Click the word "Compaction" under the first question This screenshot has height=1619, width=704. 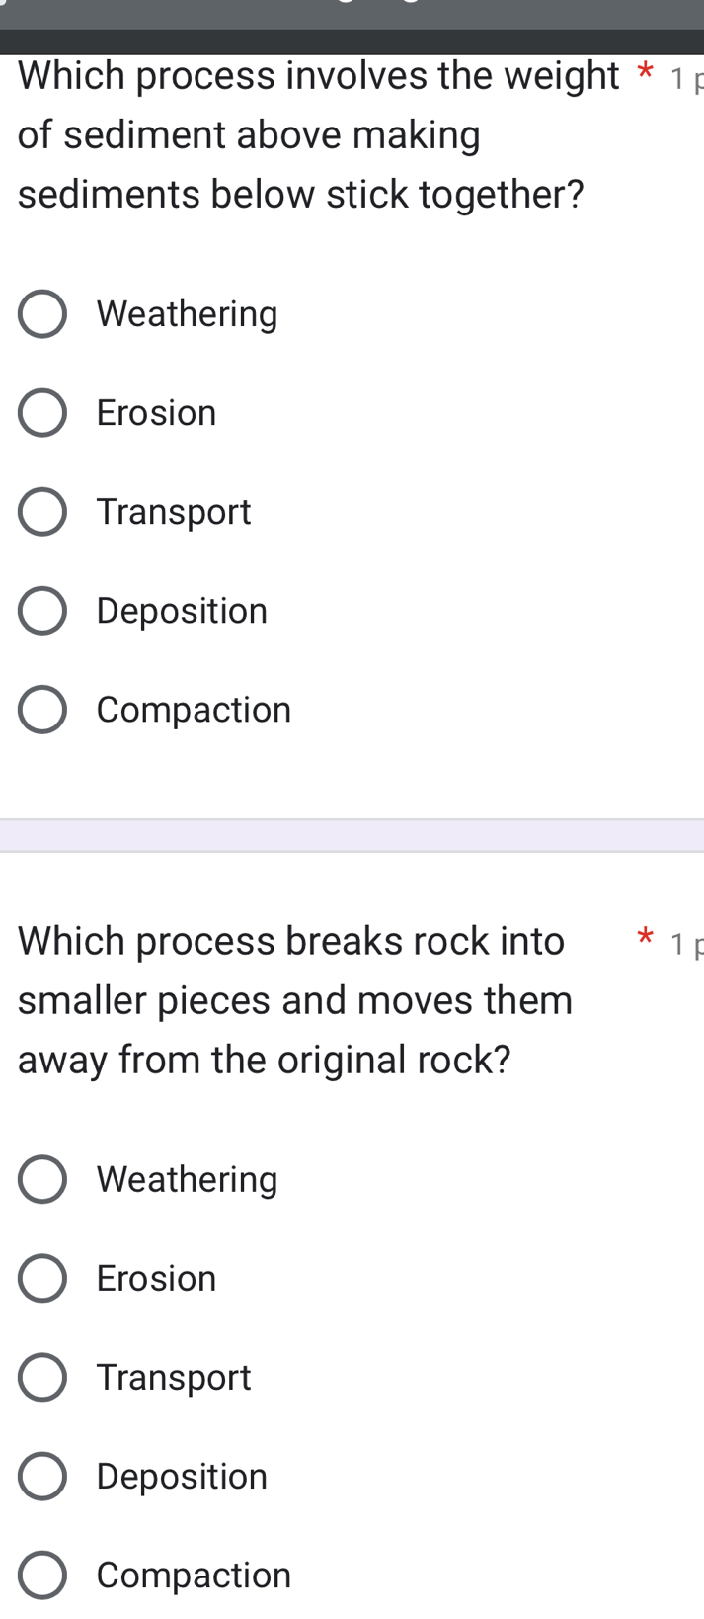click(194, 710)
